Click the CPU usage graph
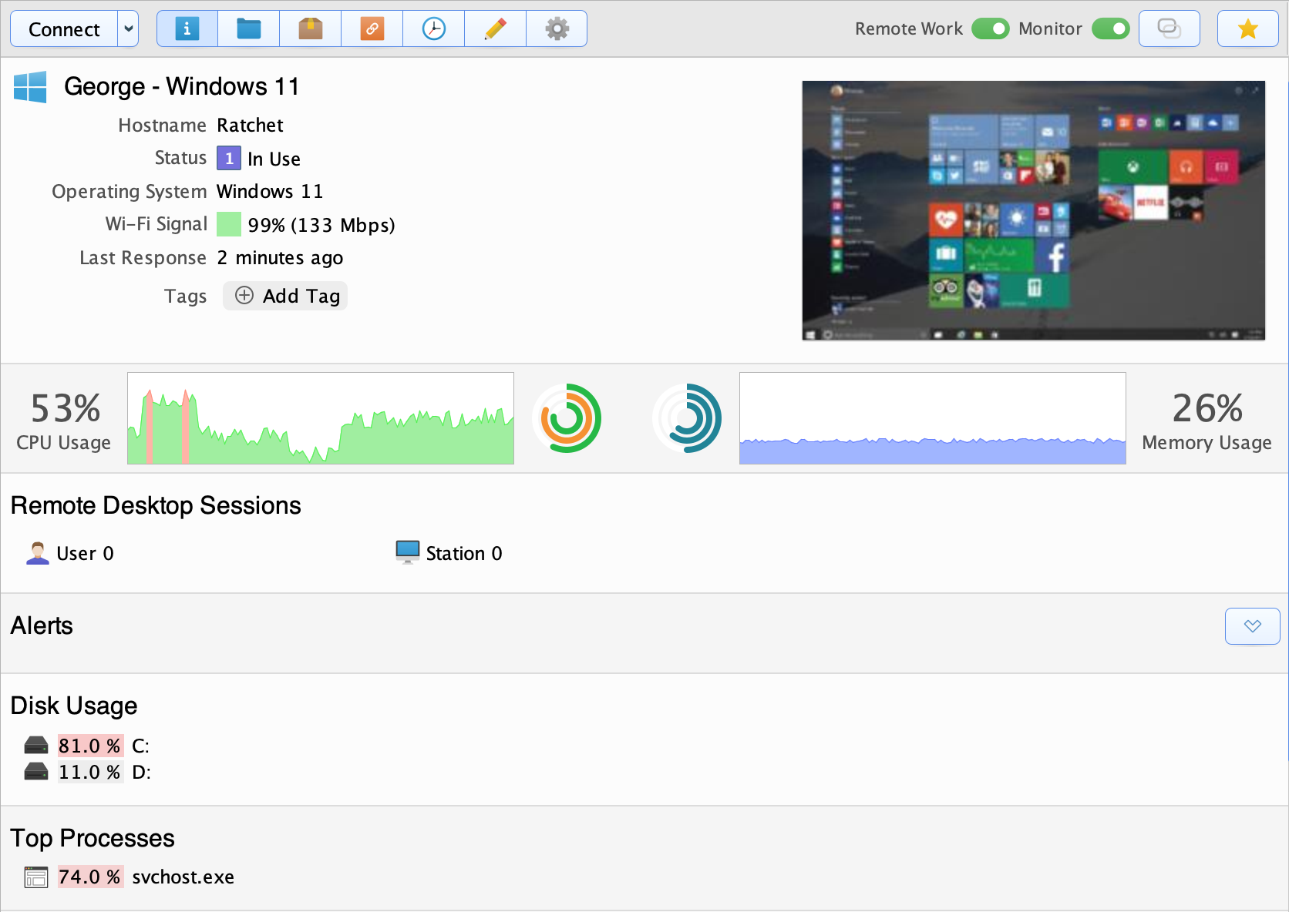This screenshot has width=1289, height=912. (x=321, y=418)
